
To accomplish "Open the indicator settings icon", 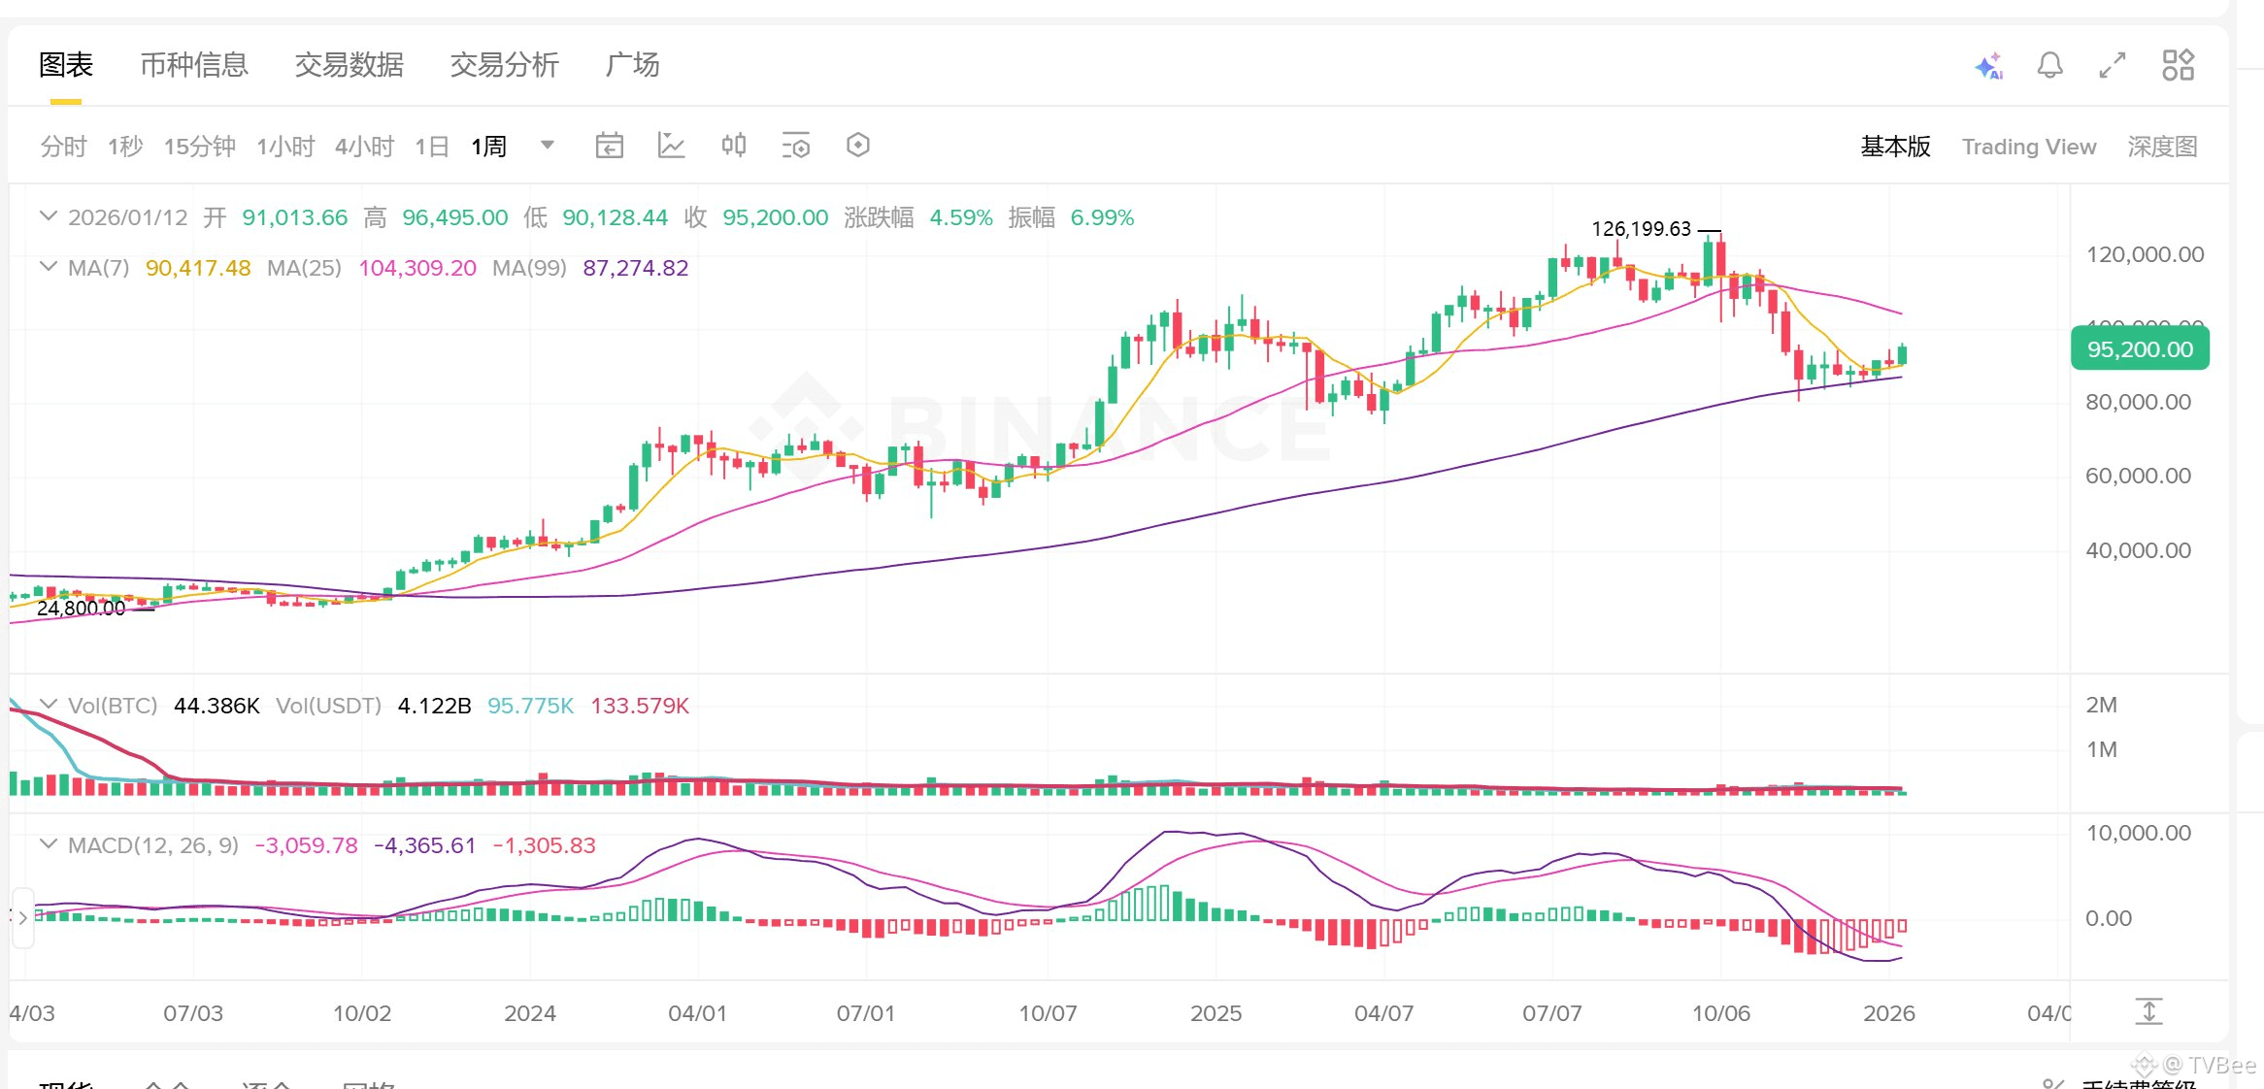I will (x=795, y=145).
